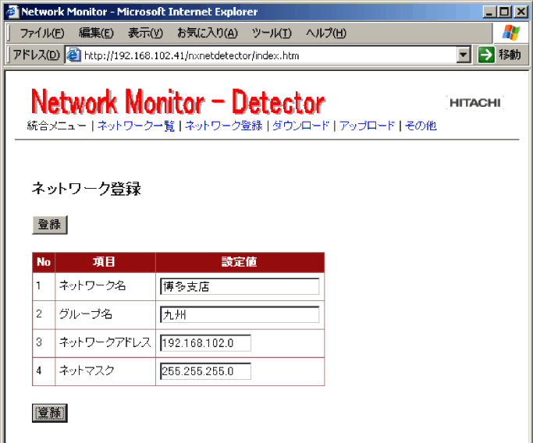Image resolution: width=533 pixels, height=443 pixels.
Task: Open the アップロード link
Action: coord(367,126)
